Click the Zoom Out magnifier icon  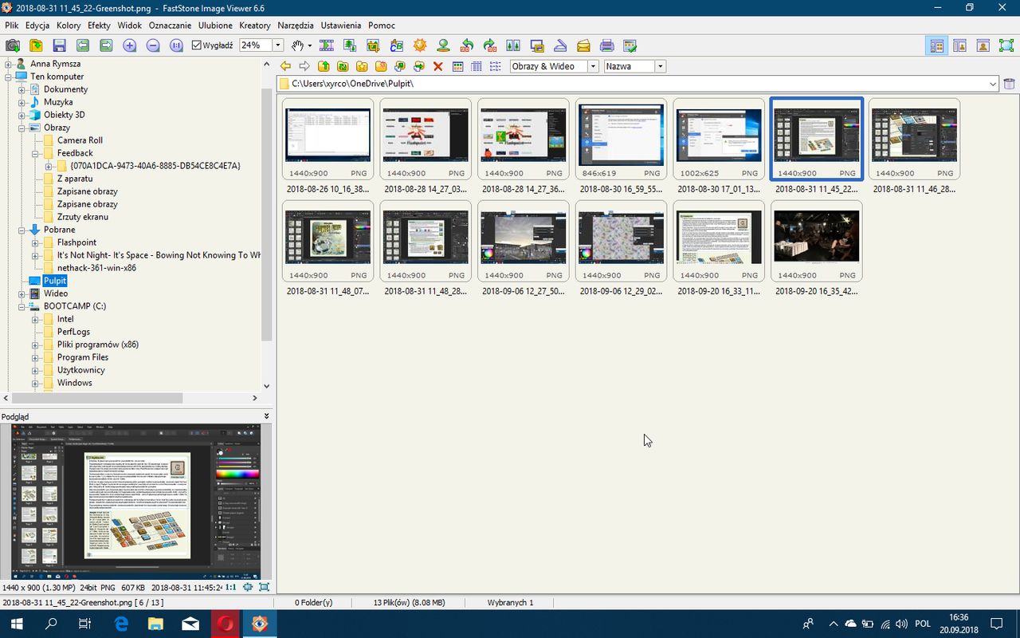[153, 45]
